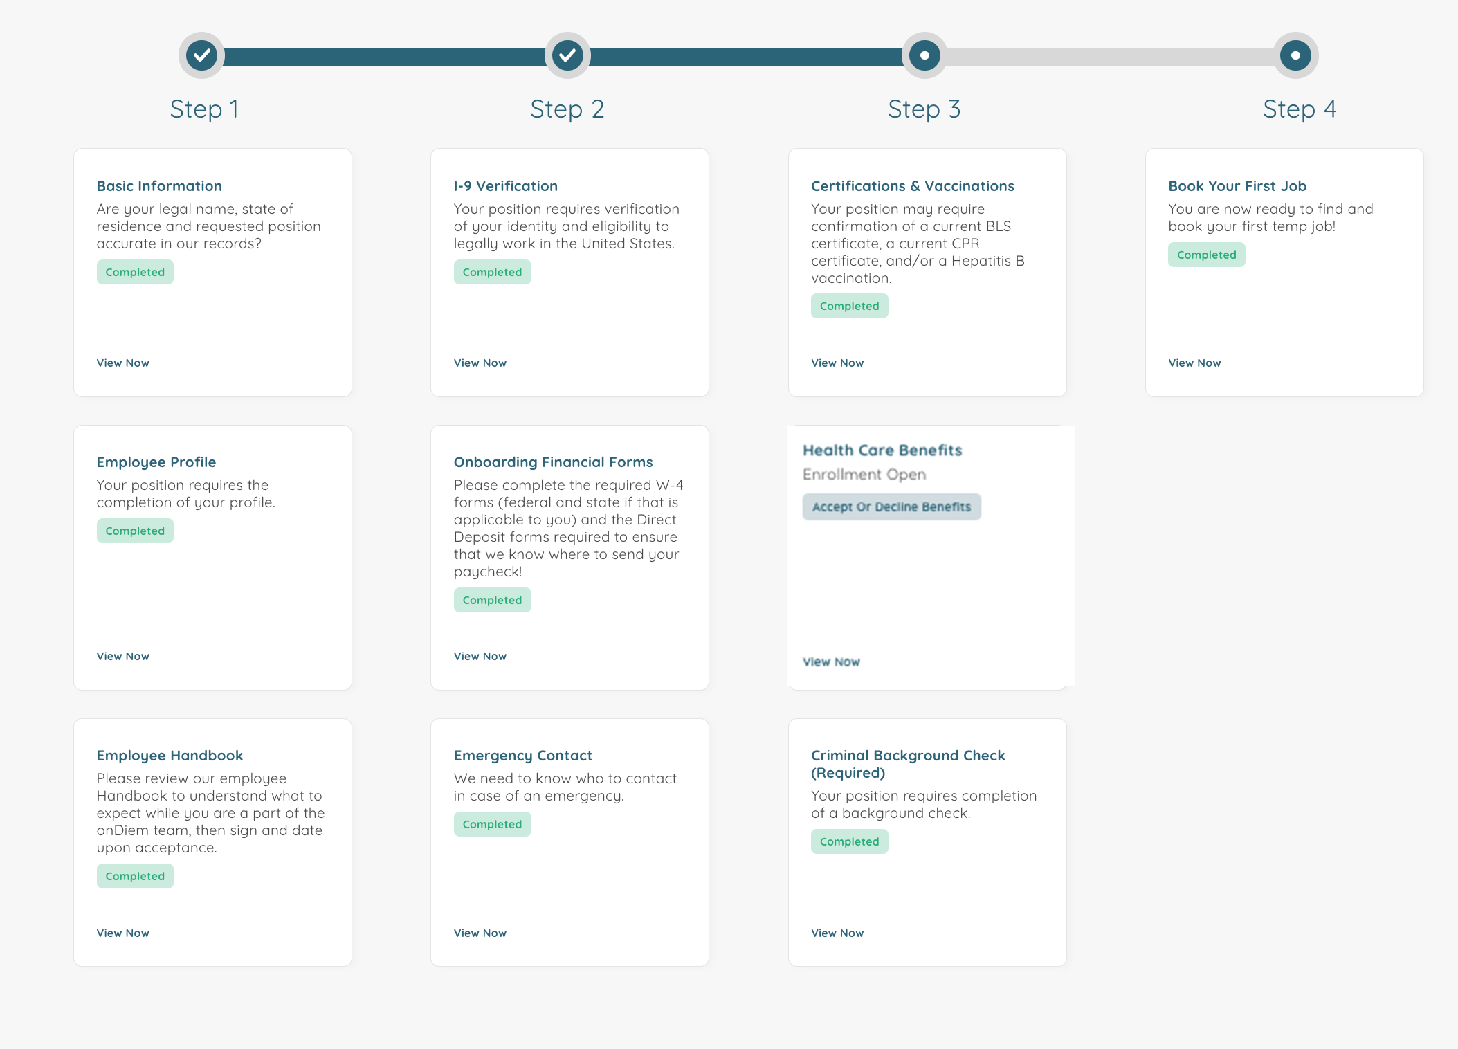Click the Health Care Benefits card title

[882, 450]
